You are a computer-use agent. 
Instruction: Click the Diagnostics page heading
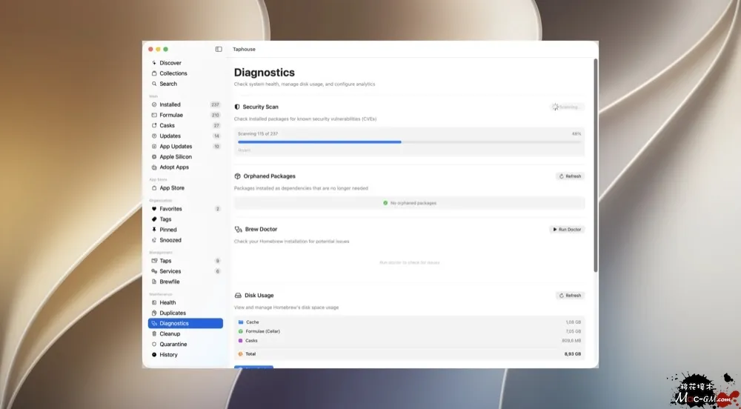click(x=265, y=73)
